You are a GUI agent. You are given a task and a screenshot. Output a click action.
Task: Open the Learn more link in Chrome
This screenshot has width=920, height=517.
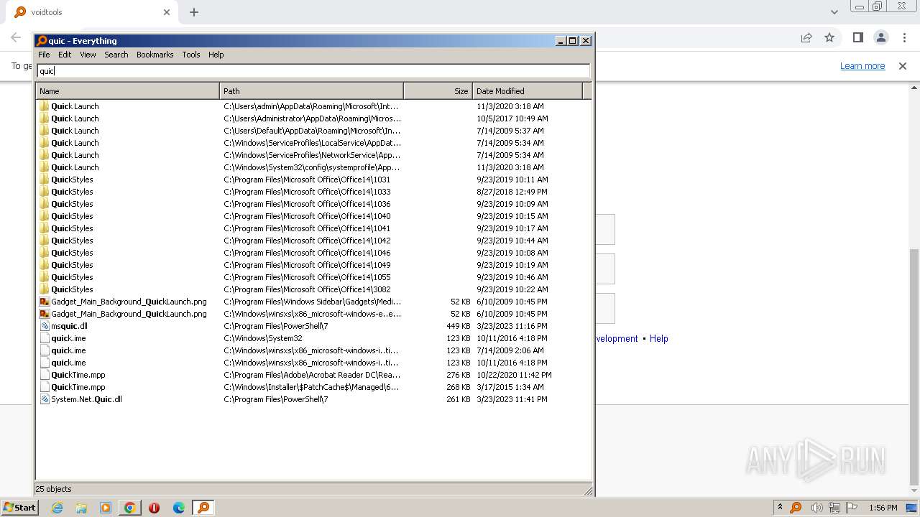point(862,66)
